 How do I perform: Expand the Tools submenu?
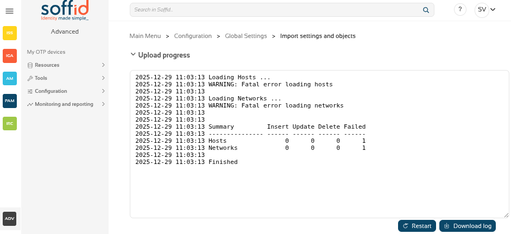click(x=65, y=78)
